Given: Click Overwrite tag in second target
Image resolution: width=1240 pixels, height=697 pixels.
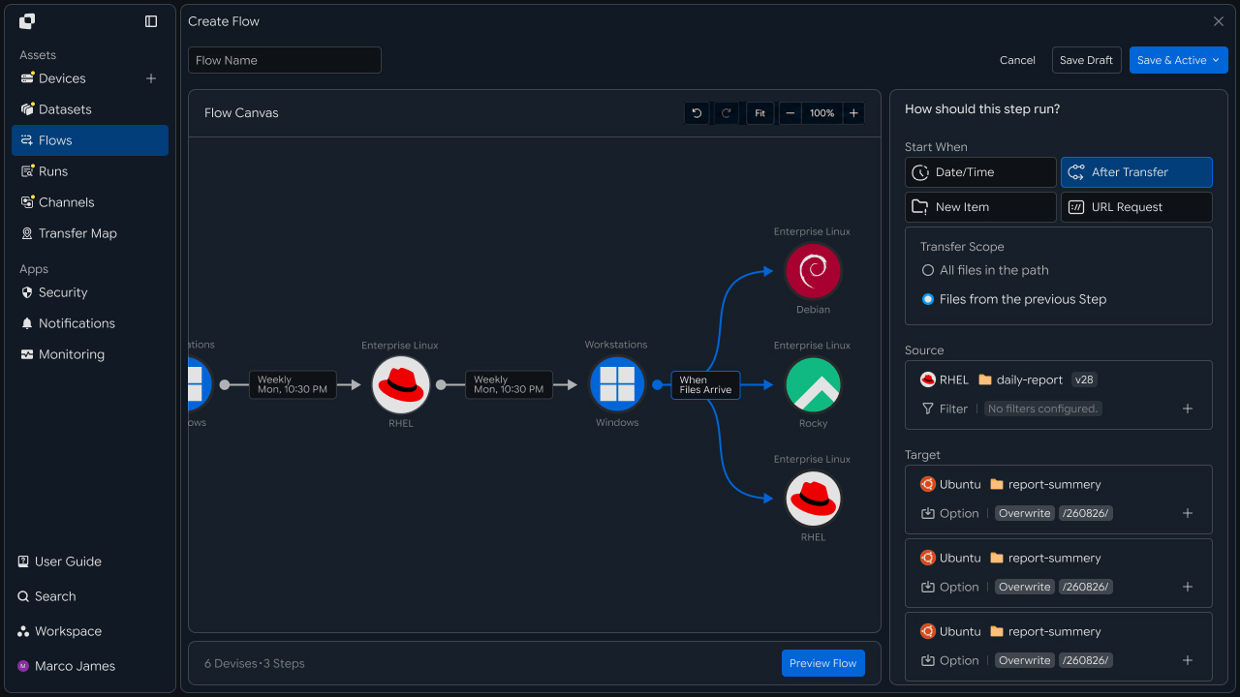Looking at the screenshot, I should click(1025, 587).
